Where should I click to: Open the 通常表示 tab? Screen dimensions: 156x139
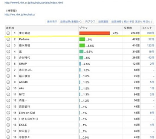(x=52, y=21)
